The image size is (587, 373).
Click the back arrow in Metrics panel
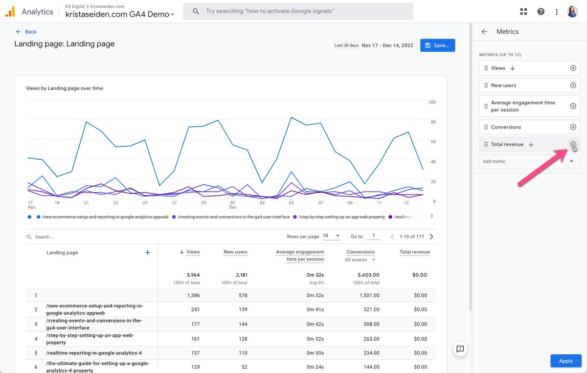click(484, 31)
